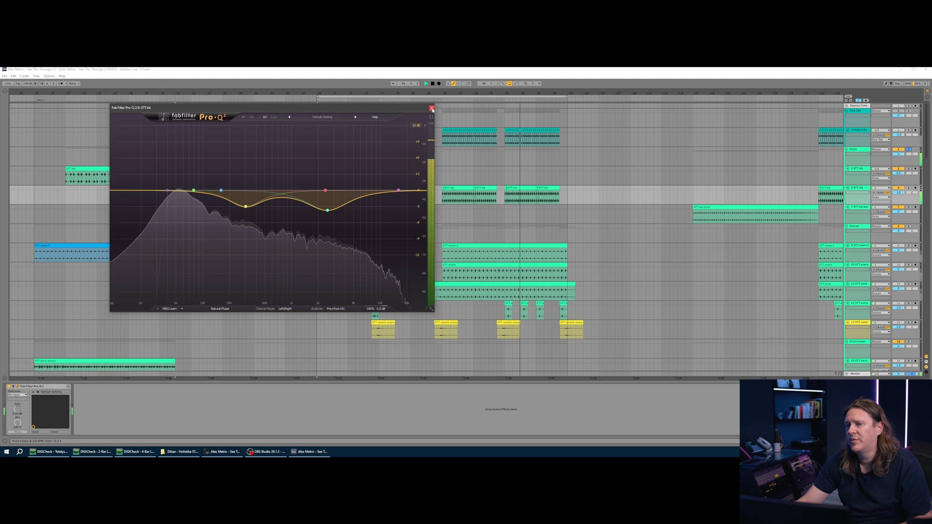Open DIGICheck - Totalyser in the taskbar
The height and width of the screenshot is (524, 932).
tap(48, 451)
